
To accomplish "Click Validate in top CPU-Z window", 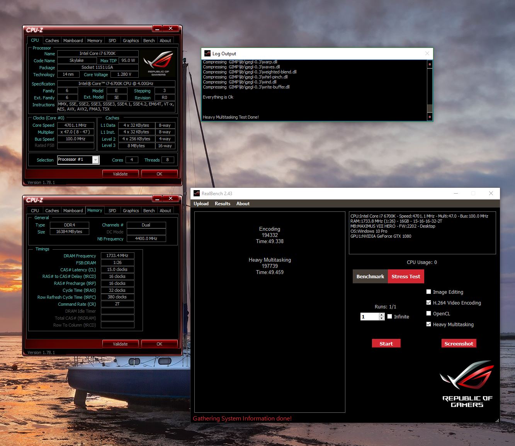I will point(120,174).
